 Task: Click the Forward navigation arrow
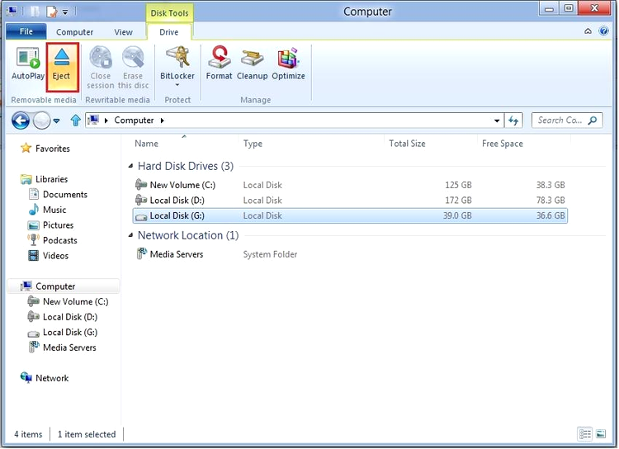[41, 121]
